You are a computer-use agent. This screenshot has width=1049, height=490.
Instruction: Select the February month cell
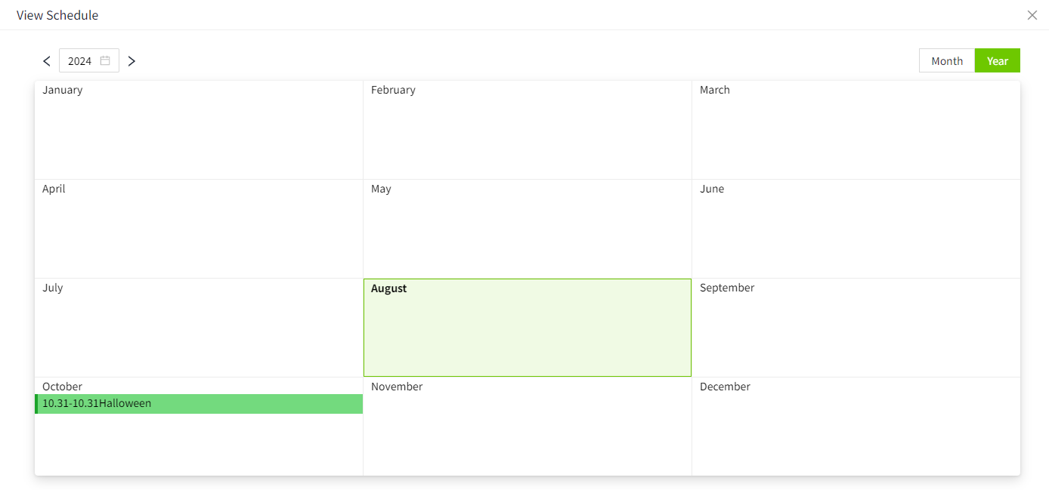[x=527, y=130]
